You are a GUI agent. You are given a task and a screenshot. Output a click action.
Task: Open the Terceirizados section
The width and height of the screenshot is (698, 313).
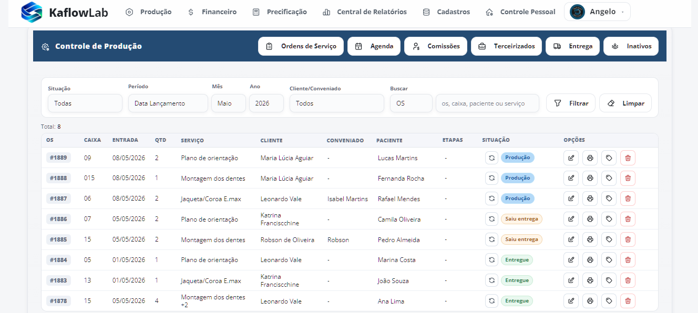pyautogui.click(x=506, y=46)
